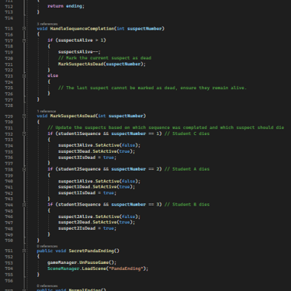The image size is (291, 291).
Task: Fold the student3Sequence if block at line 744
Action: [x=24, y=205]
